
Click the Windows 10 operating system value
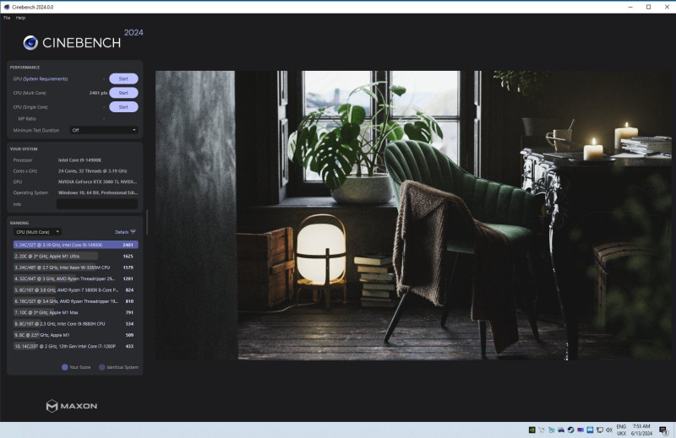[x=98, y=192]
